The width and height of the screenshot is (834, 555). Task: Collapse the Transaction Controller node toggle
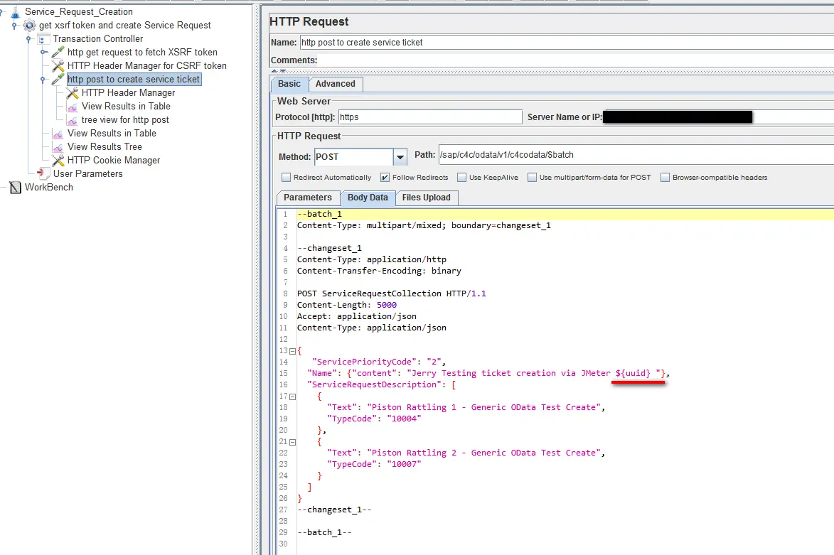point(28,39)
